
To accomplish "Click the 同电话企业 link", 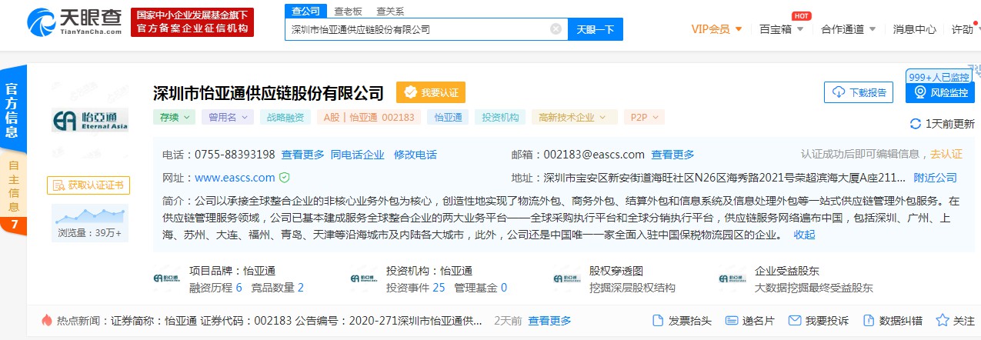I will (358, 155).
